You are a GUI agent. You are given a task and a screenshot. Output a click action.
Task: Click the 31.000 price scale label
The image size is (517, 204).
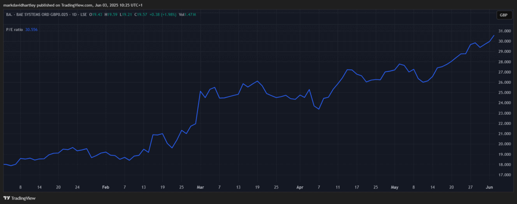coord(503,31)
